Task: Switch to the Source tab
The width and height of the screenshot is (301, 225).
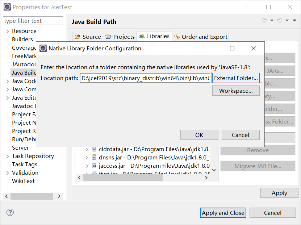Action: [88, 37]
